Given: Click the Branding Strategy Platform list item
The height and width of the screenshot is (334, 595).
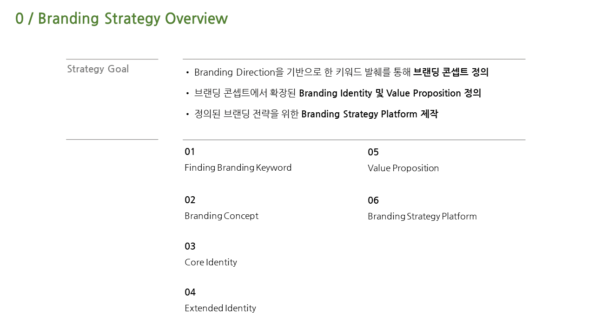Looking at the screenshot, I should (x=422, y=216).
